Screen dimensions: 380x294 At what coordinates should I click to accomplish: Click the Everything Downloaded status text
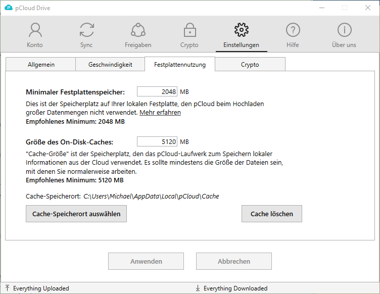click(235, 288)
